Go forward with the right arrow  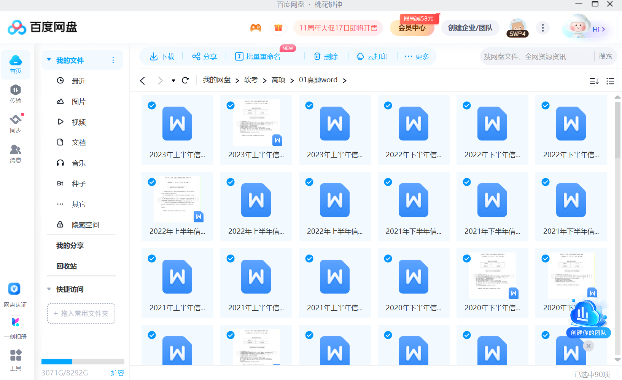pyautogui.click(x=160, y=81)
